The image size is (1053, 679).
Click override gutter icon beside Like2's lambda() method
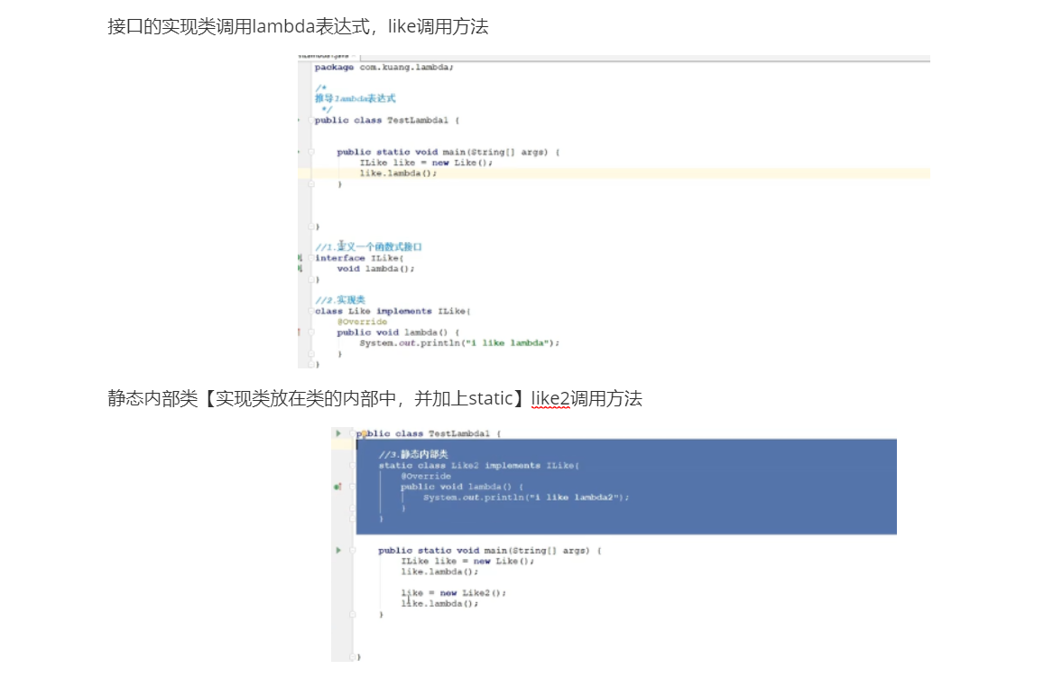click(x=337, y=487)
